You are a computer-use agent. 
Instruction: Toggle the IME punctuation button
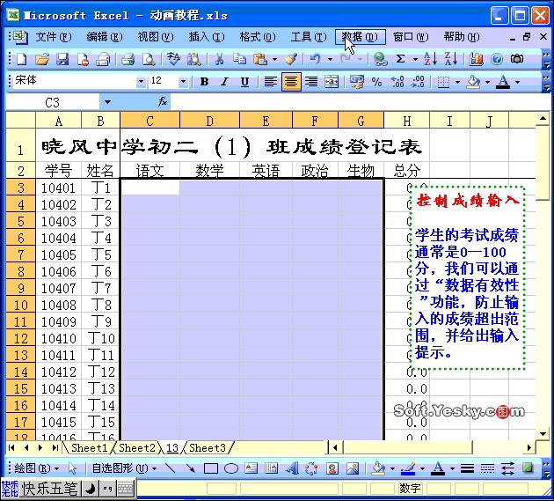coord(107,490)
